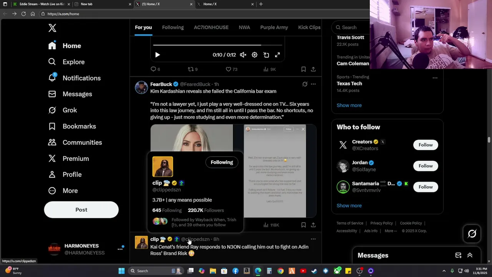Viewport: 492px width, 277px height.
Task: Play the video in the top post
Action: [157, 55]
